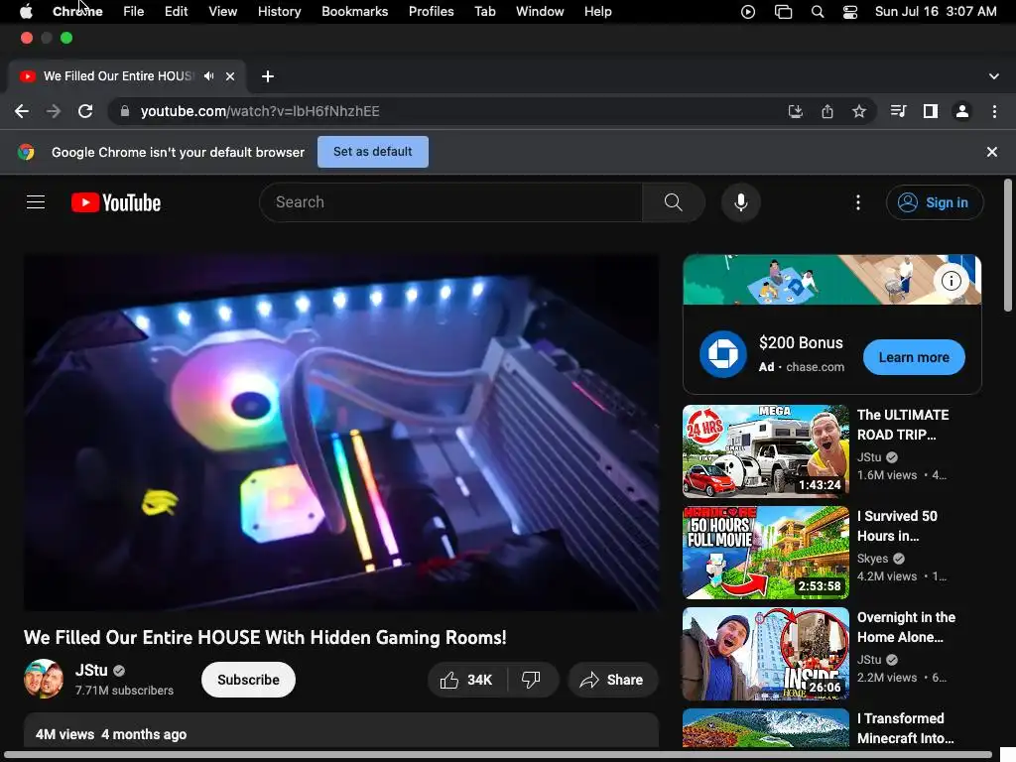This screenshot has height=762, width=1016.
Task: Open the Help menu
Action: pyautogui.click(x=597, y=11)
